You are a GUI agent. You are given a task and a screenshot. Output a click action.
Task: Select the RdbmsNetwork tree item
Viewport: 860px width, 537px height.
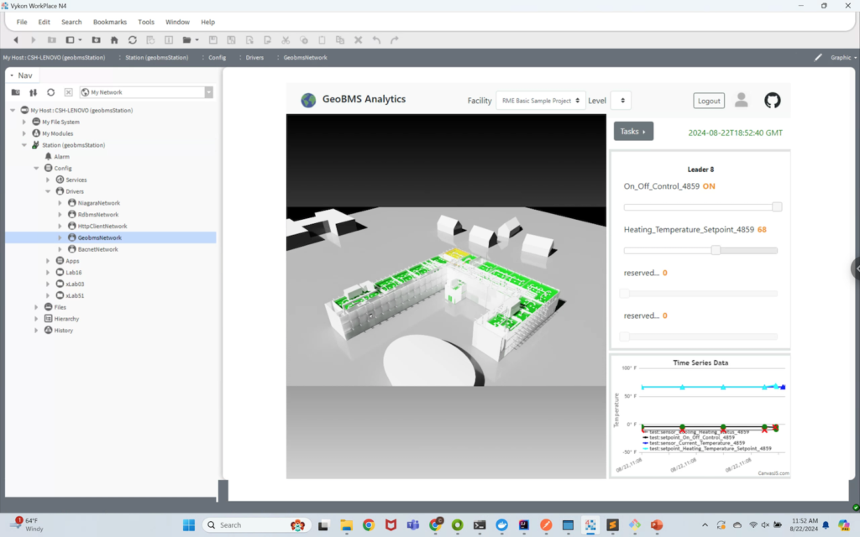97,214
